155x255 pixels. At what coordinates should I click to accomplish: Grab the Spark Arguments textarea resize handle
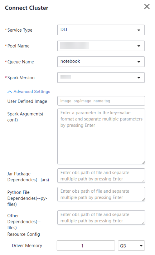coord(143,162)
